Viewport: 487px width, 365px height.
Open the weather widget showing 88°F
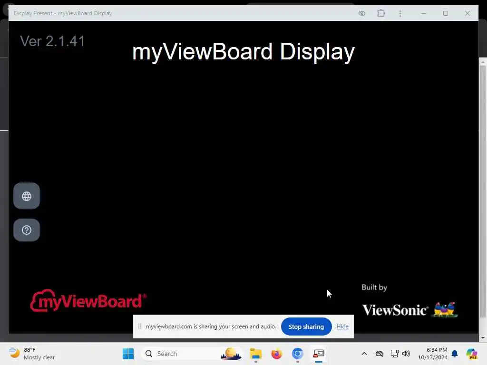tap(32, 354)
